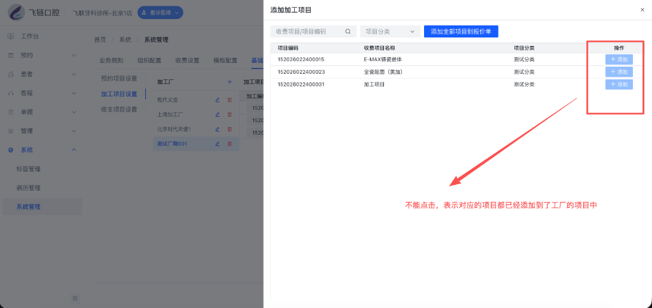Switch to the 收费设置 tab

pyautogui.click(x=187, y=60)
